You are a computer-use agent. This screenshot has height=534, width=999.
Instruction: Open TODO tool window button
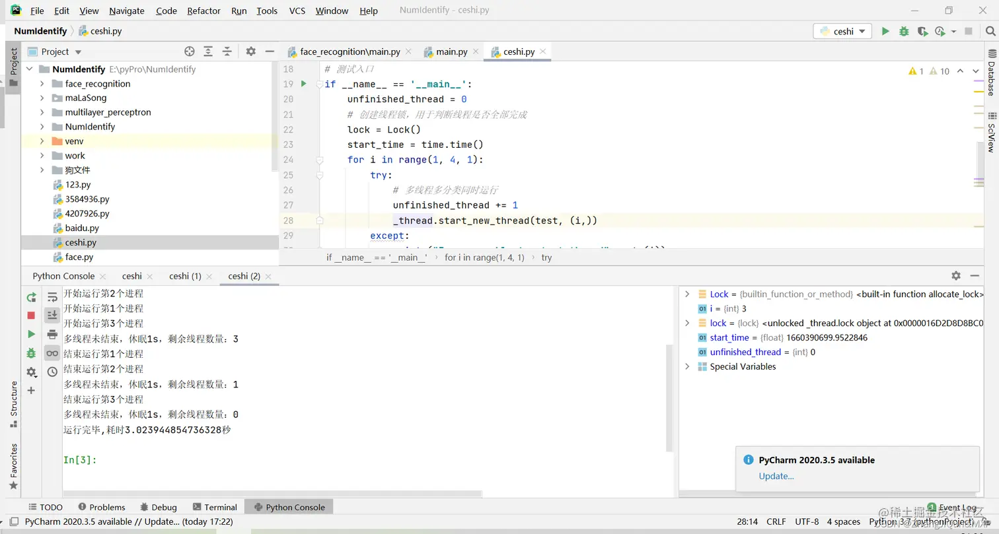point(45,507)
